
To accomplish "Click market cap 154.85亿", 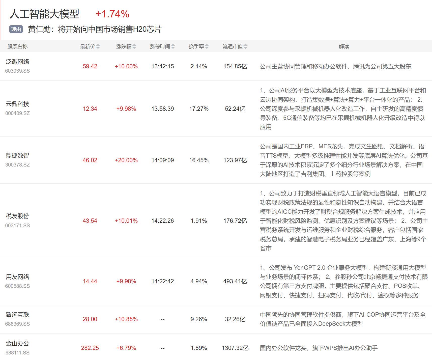I will point(235,66).
